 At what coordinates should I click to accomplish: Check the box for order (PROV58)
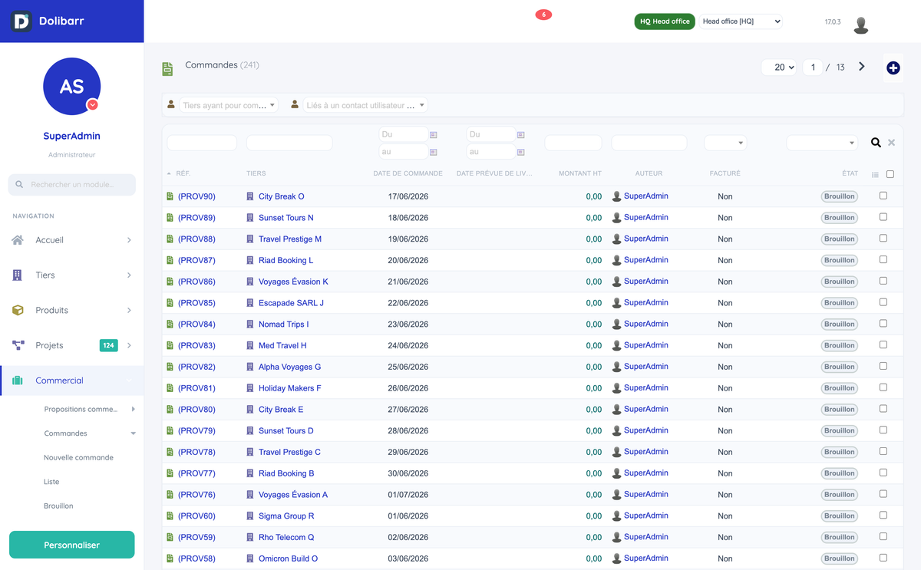tap(883, 558)
